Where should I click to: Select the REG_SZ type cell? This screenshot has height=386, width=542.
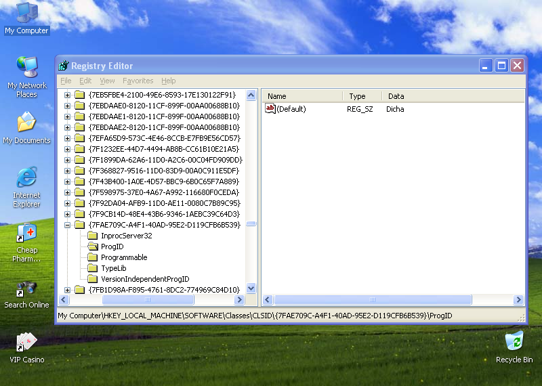(x=360, y=109)
